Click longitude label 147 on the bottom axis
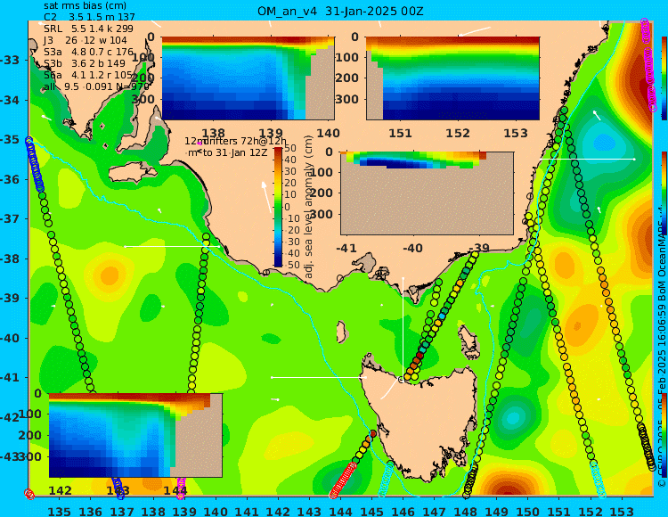This screenshot has width=668, height=517. click(x=434, y=511)
